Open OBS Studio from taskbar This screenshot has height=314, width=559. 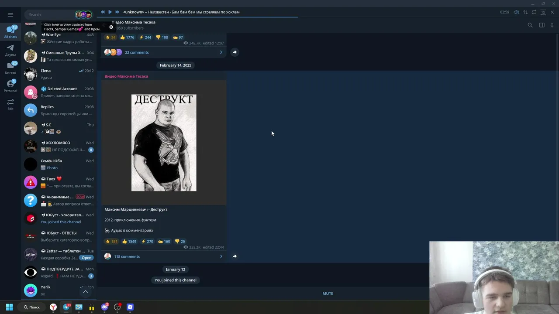click(x=117, y=307)
